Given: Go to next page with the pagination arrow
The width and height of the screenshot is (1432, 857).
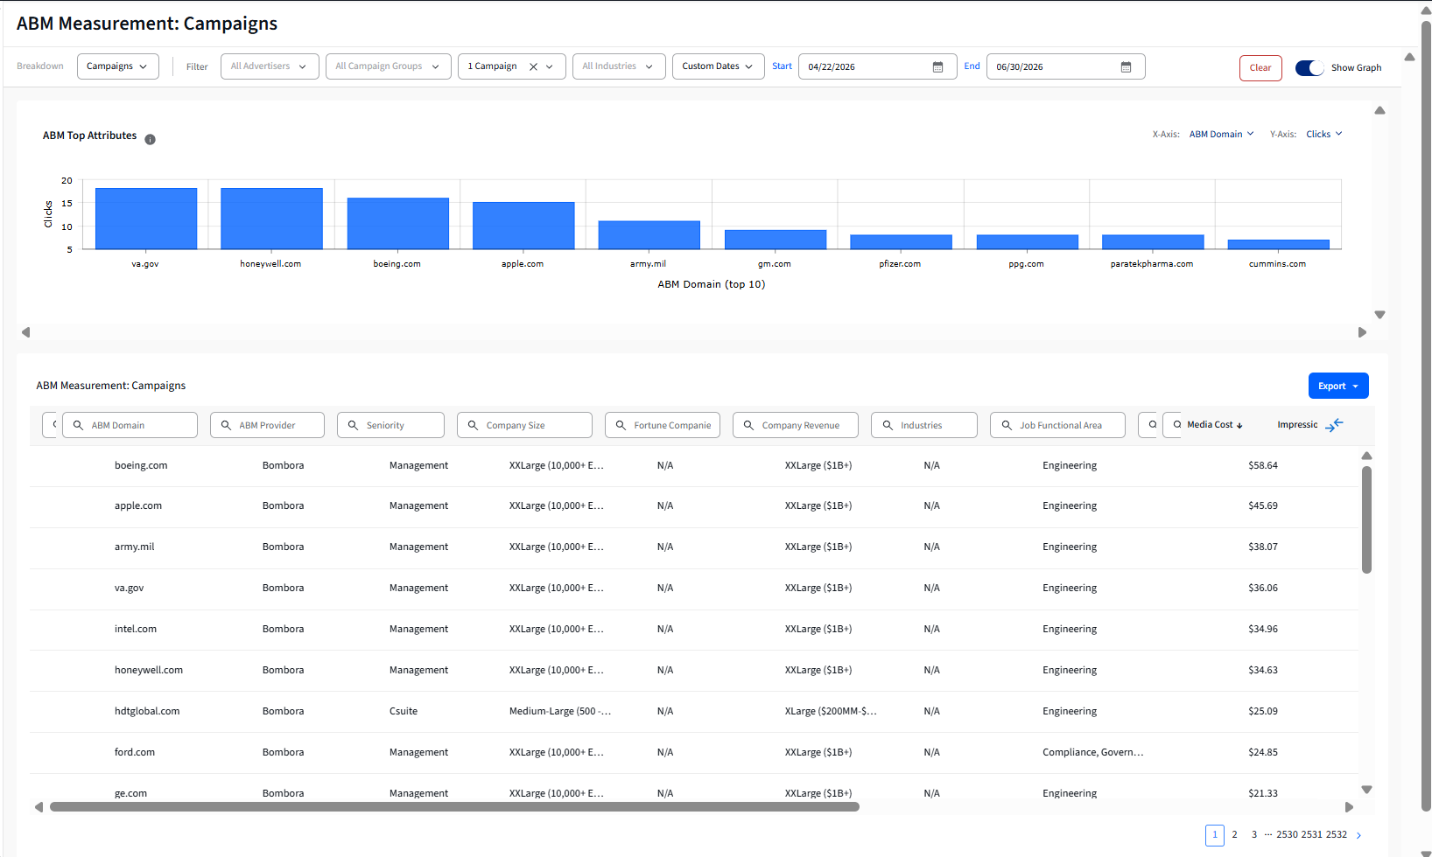Looking at the screenshot, I should pos(1358,835).
